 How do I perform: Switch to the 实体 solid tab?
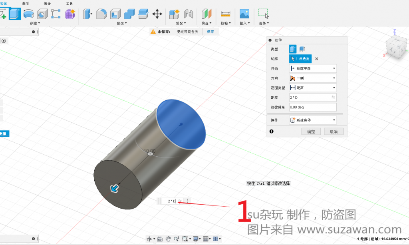[3, 4]
